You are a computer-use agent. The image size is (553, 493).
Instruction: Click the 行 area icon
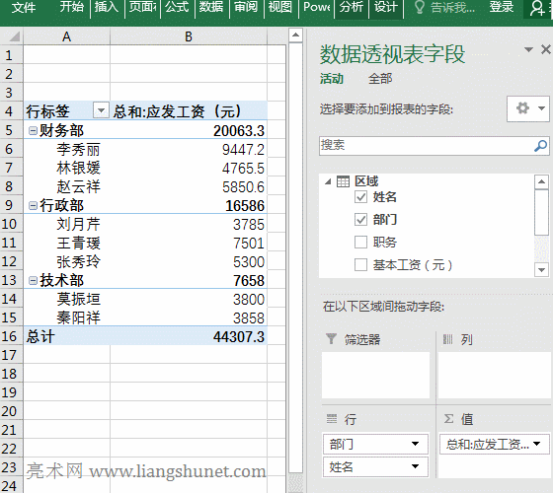click(x=332, y=419)
